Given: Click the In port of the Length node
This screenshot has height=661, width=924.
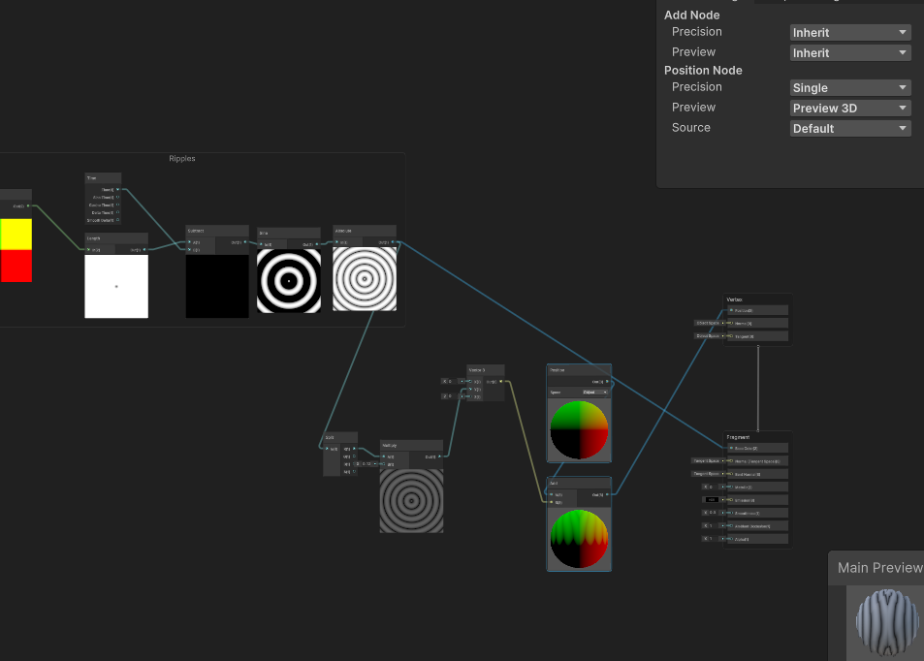Looking at the screenshot, I should tap(88, 250).
